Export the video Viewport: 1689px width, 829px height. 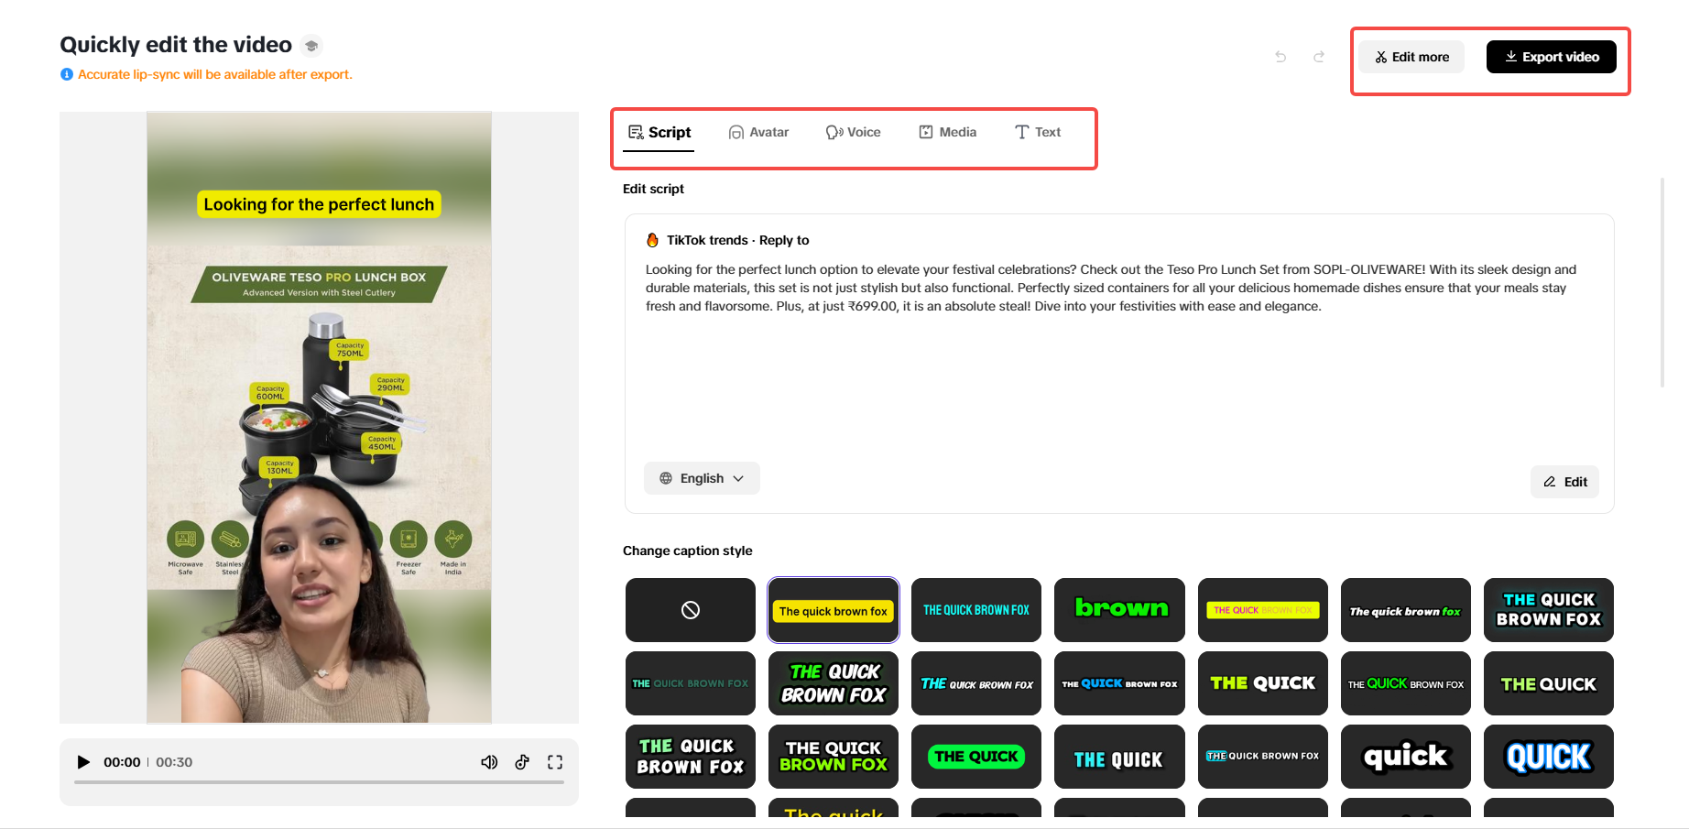(1552, 57)
